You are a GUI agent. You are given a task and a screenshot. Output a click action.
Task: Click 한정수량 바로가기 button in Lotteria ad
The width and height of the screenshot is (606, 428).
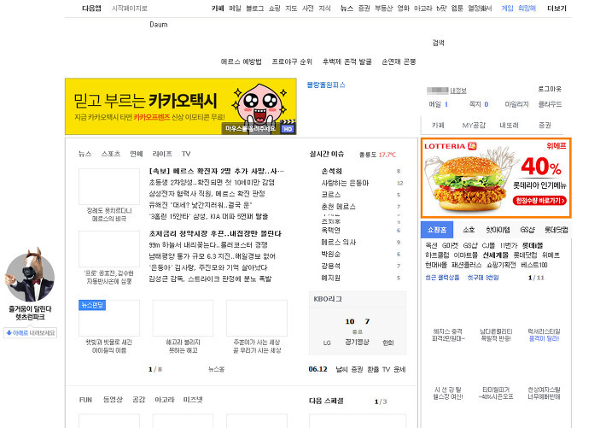tap(539, 201)
